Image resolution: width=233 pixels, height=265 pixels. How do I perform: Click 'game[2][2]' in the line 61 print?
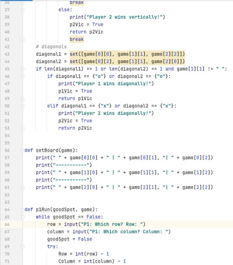tap(196, 187)
